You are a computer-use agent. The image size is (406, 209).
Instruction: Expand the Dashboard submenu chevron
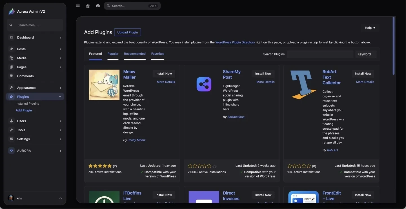[x=60, y=37]
